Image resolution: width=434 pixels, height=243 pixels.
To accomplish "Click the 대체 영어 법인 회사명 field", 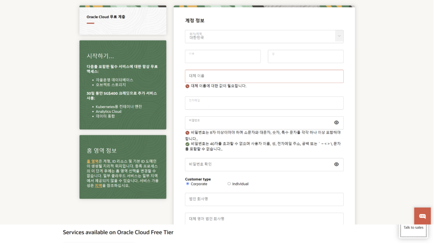I will tap(264, 219).
